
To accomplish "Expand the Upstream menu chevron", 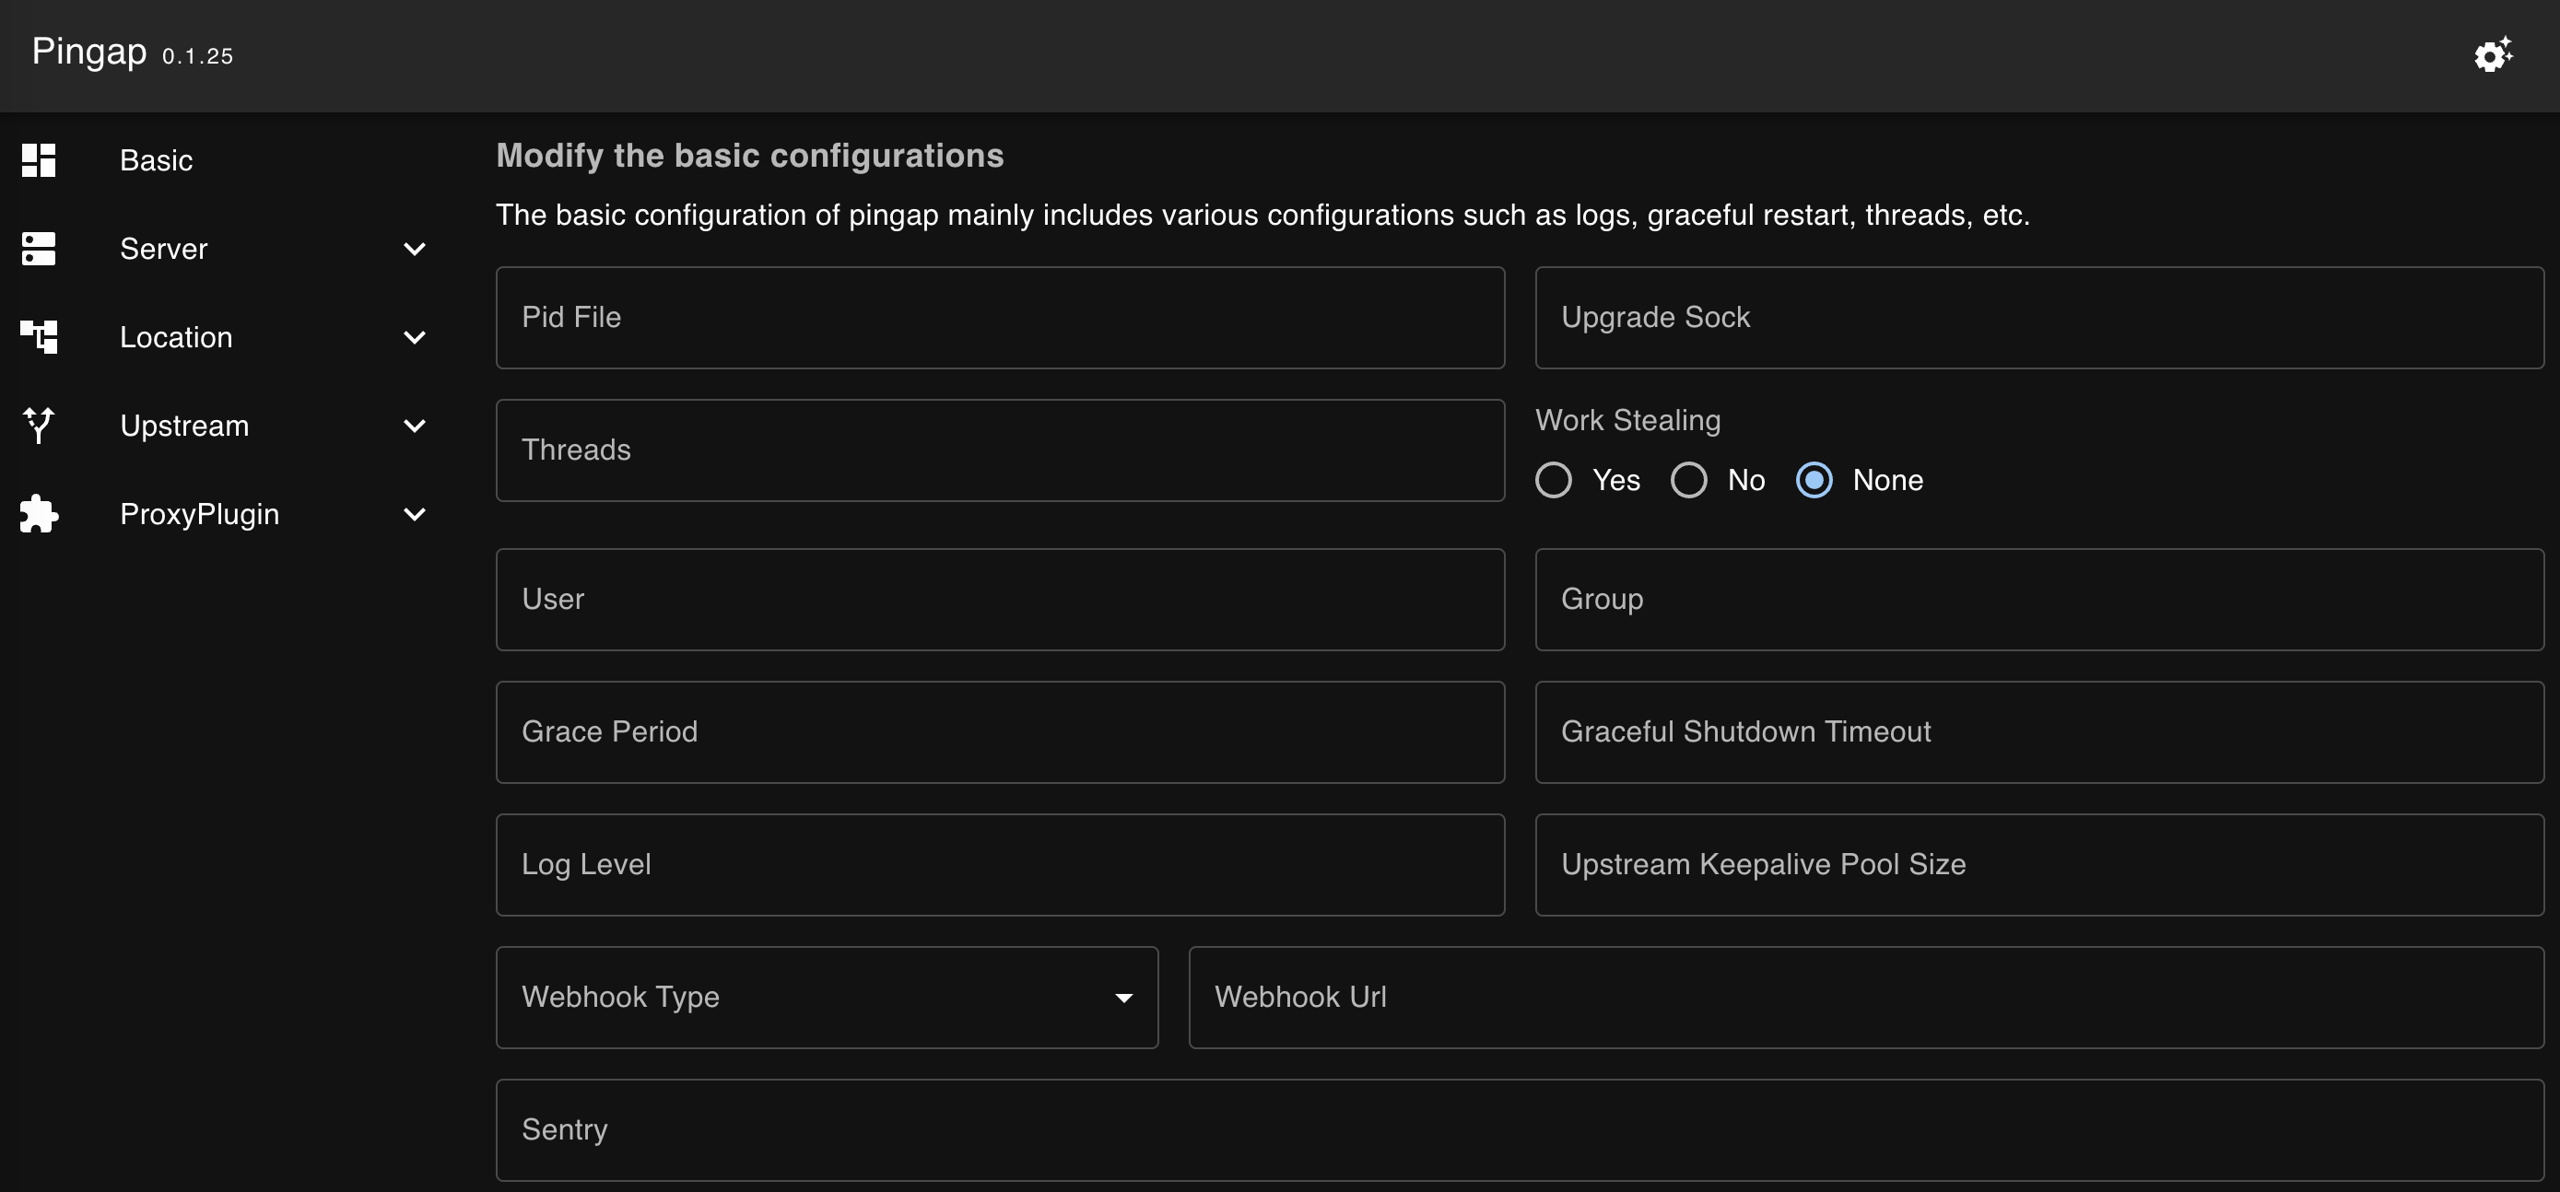I will click(x=415, y=426).
